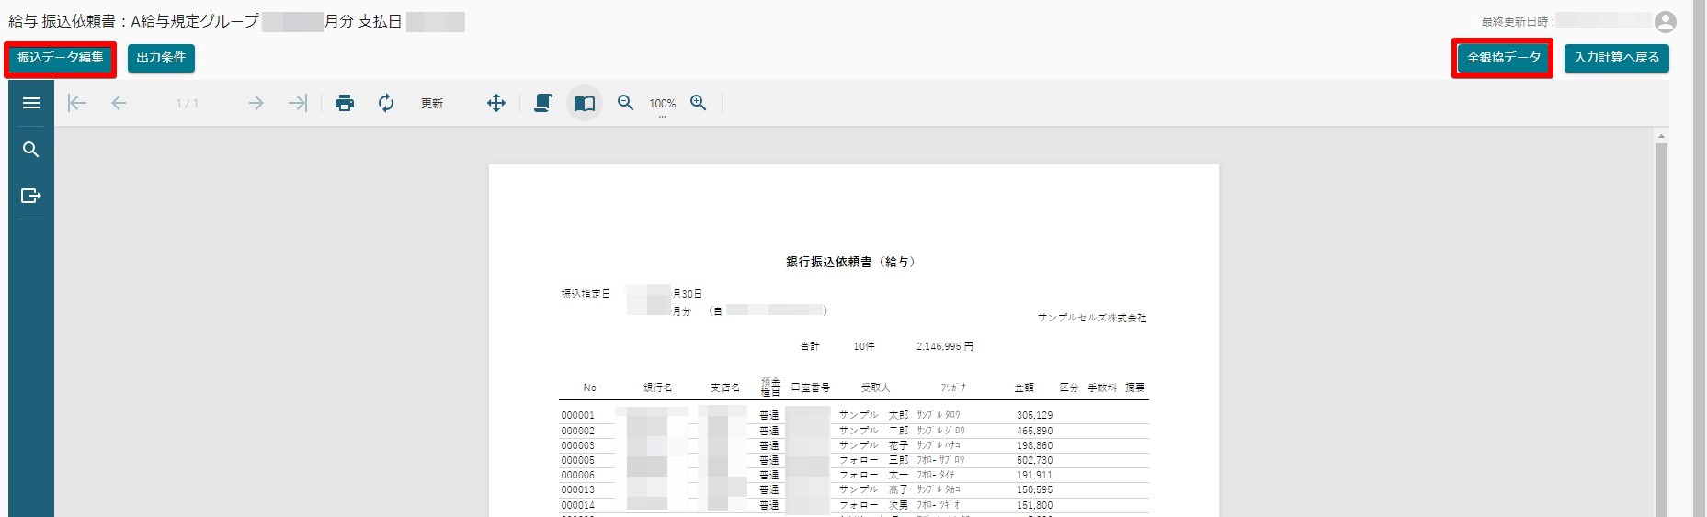
Task: Click the 受取人 column header
Action: [x=875, y=388]
